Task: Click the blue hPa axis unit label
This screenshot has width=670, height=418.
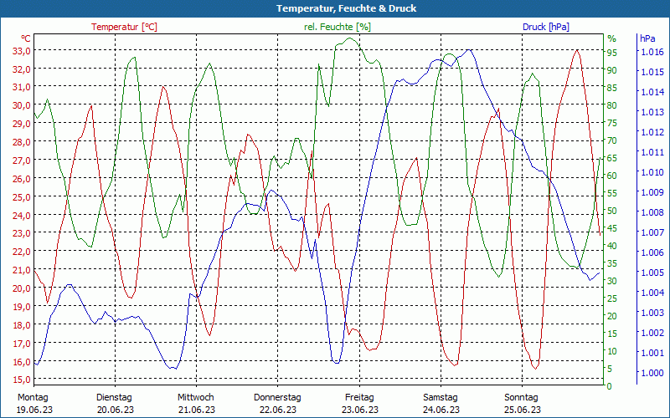Action: 647,38
